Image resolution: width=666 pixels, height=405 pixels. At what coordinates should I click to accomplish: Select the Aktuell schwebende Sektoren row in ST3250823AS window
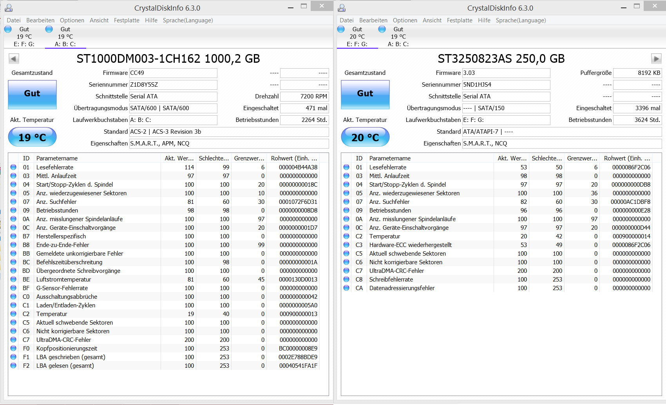[497, 254]
